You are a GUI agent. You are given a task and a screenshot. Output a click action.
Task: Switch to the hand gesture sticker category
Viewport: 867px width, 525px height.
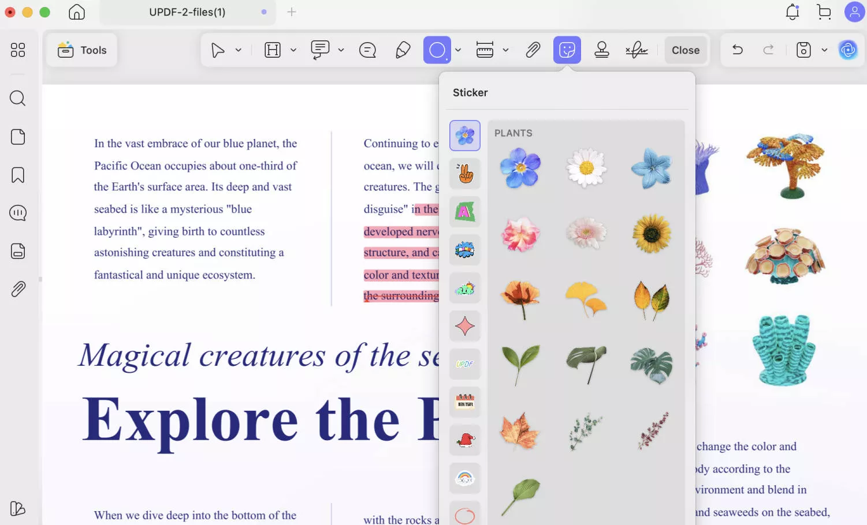click(x=464, y=174)
